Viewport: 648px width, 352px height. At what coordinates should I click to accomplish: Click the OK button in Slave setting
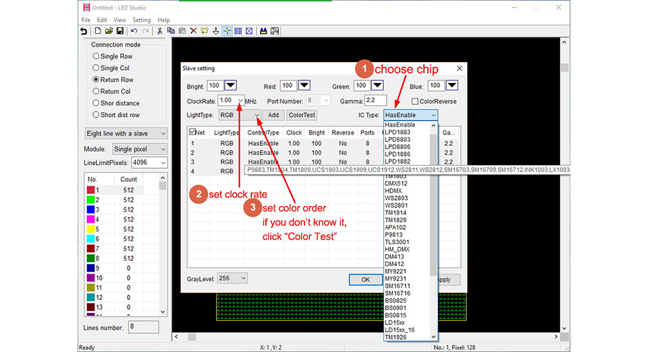point(366,280)
